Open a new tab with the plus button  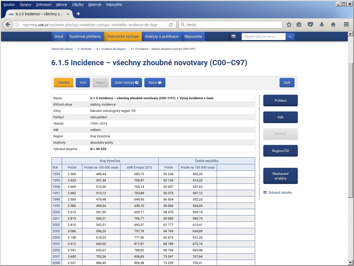[78, 14]
